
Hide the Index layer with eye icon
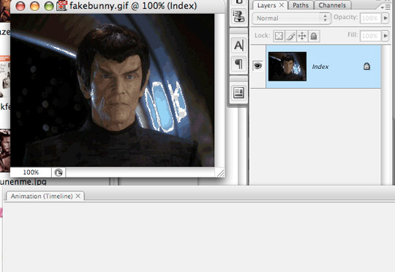coord(257,66)
